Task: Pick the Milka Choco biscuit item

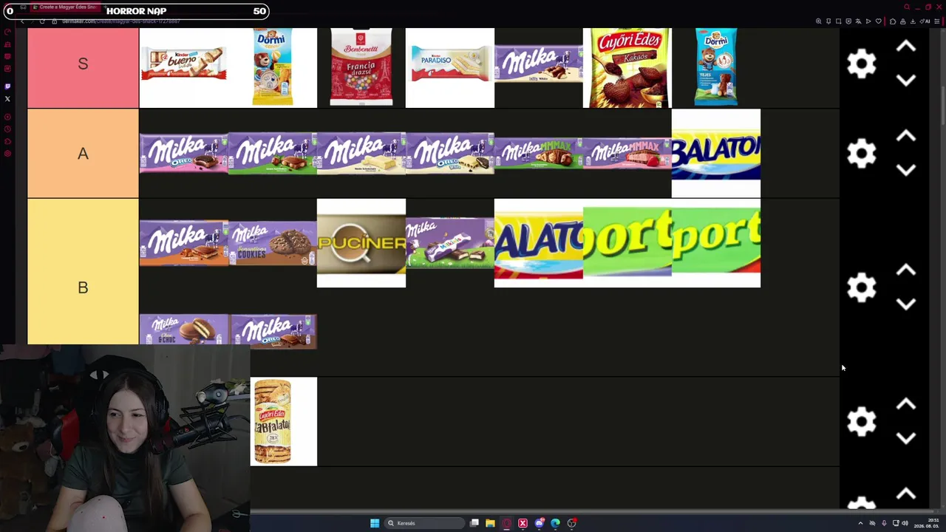Action: point(183,330)
